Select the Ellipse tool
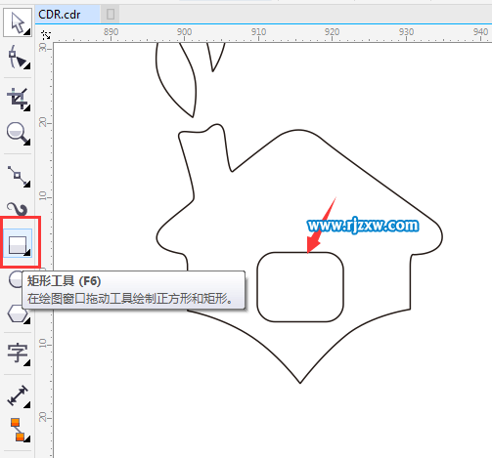This screenshot has width=492, height=458. click(16, 279)
